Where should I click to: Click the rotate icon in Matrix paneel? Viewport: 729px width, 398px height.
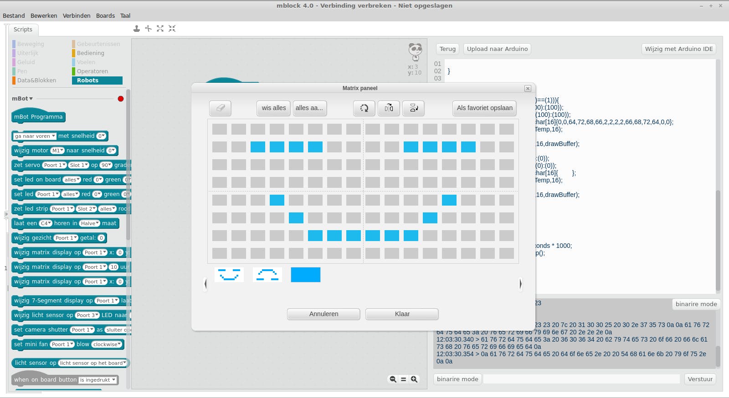click(x=364, y=108)
